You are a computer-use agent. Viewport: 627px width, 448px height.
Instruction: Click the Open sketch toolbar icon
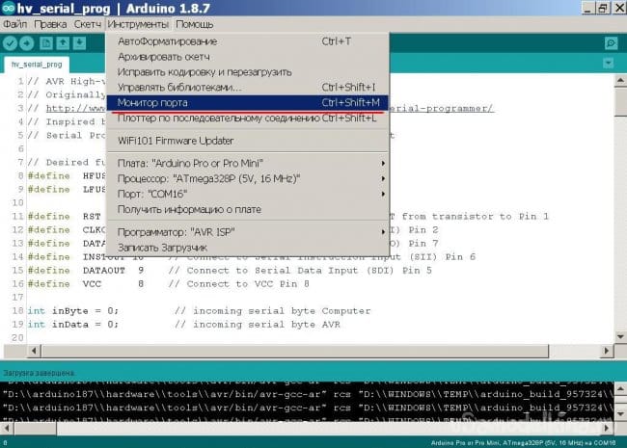(x=65, y=43)
